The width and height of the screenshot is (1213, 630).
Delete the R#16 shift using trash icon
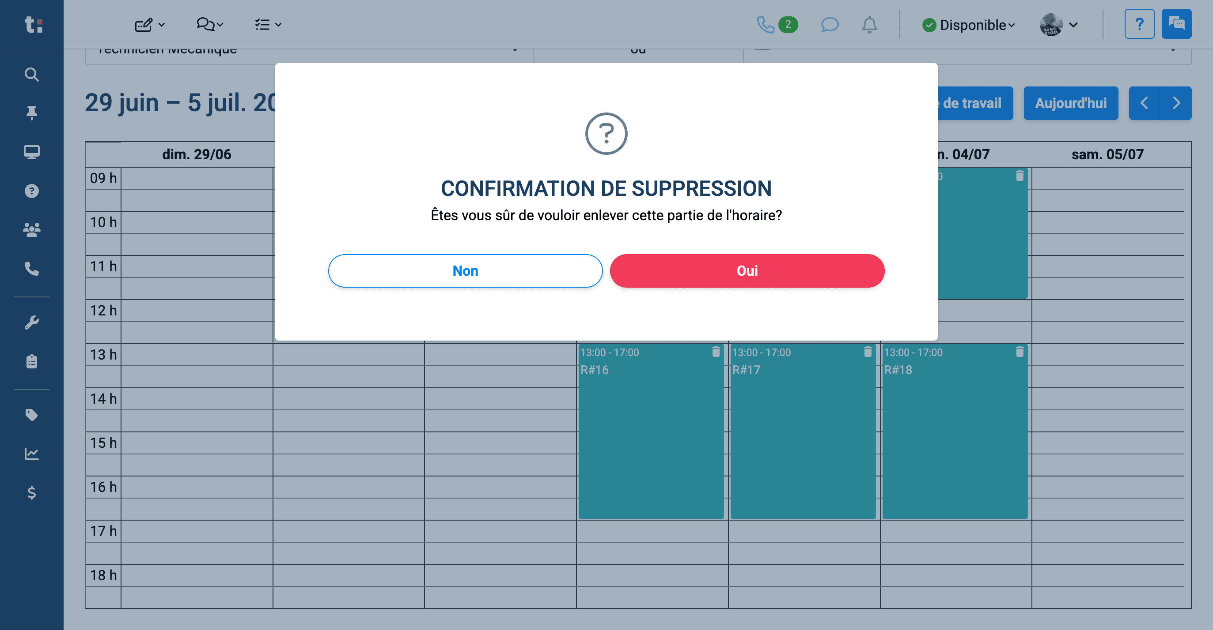click(x=716, y=352)
